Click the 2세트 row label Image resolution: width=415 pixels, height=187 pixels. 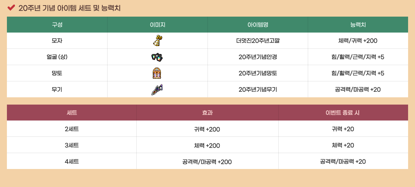[x=72, y=129]
